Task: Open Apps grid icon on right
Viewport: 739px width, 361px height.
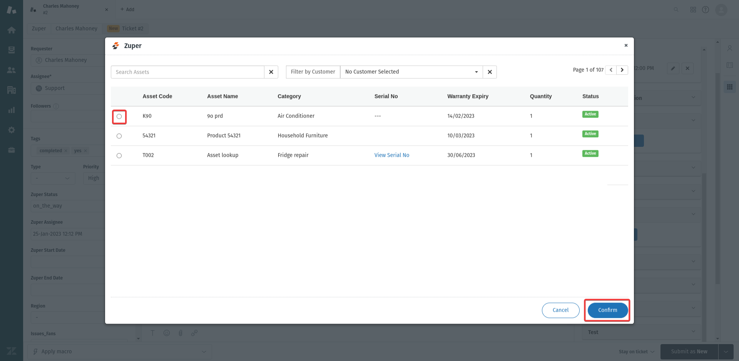Action: 729,87
